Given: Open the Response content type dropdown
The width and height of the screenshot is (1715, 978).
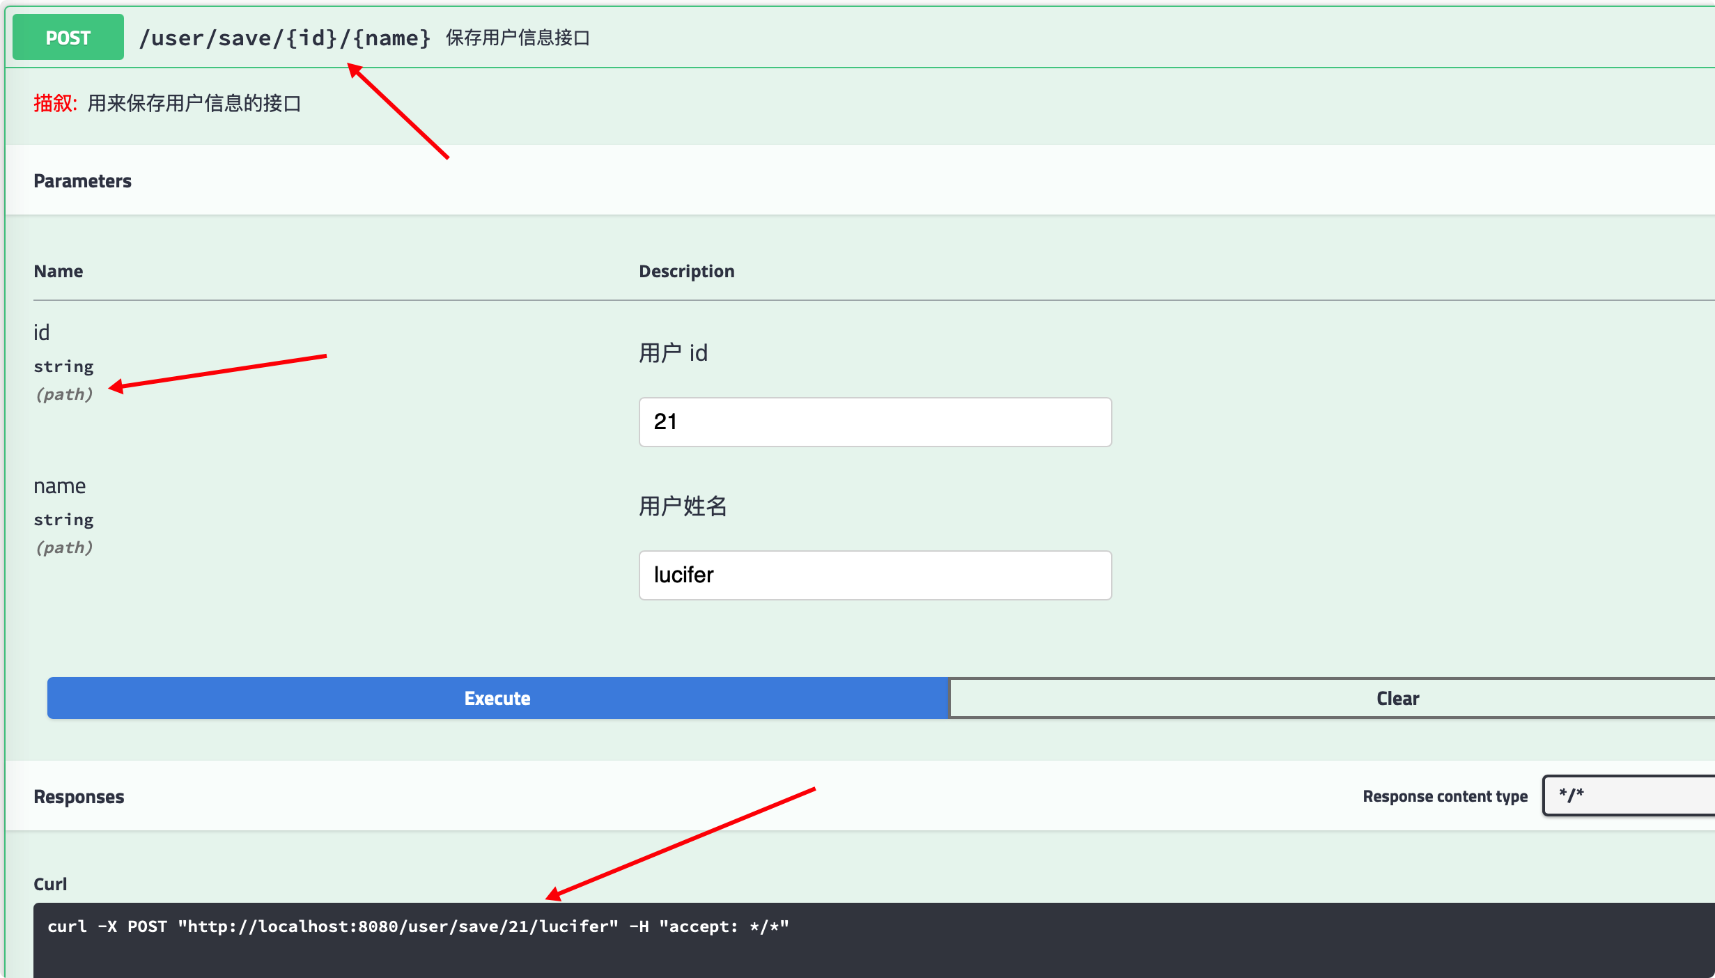Looking at the screenshot, I should [x=1629, y=795].
